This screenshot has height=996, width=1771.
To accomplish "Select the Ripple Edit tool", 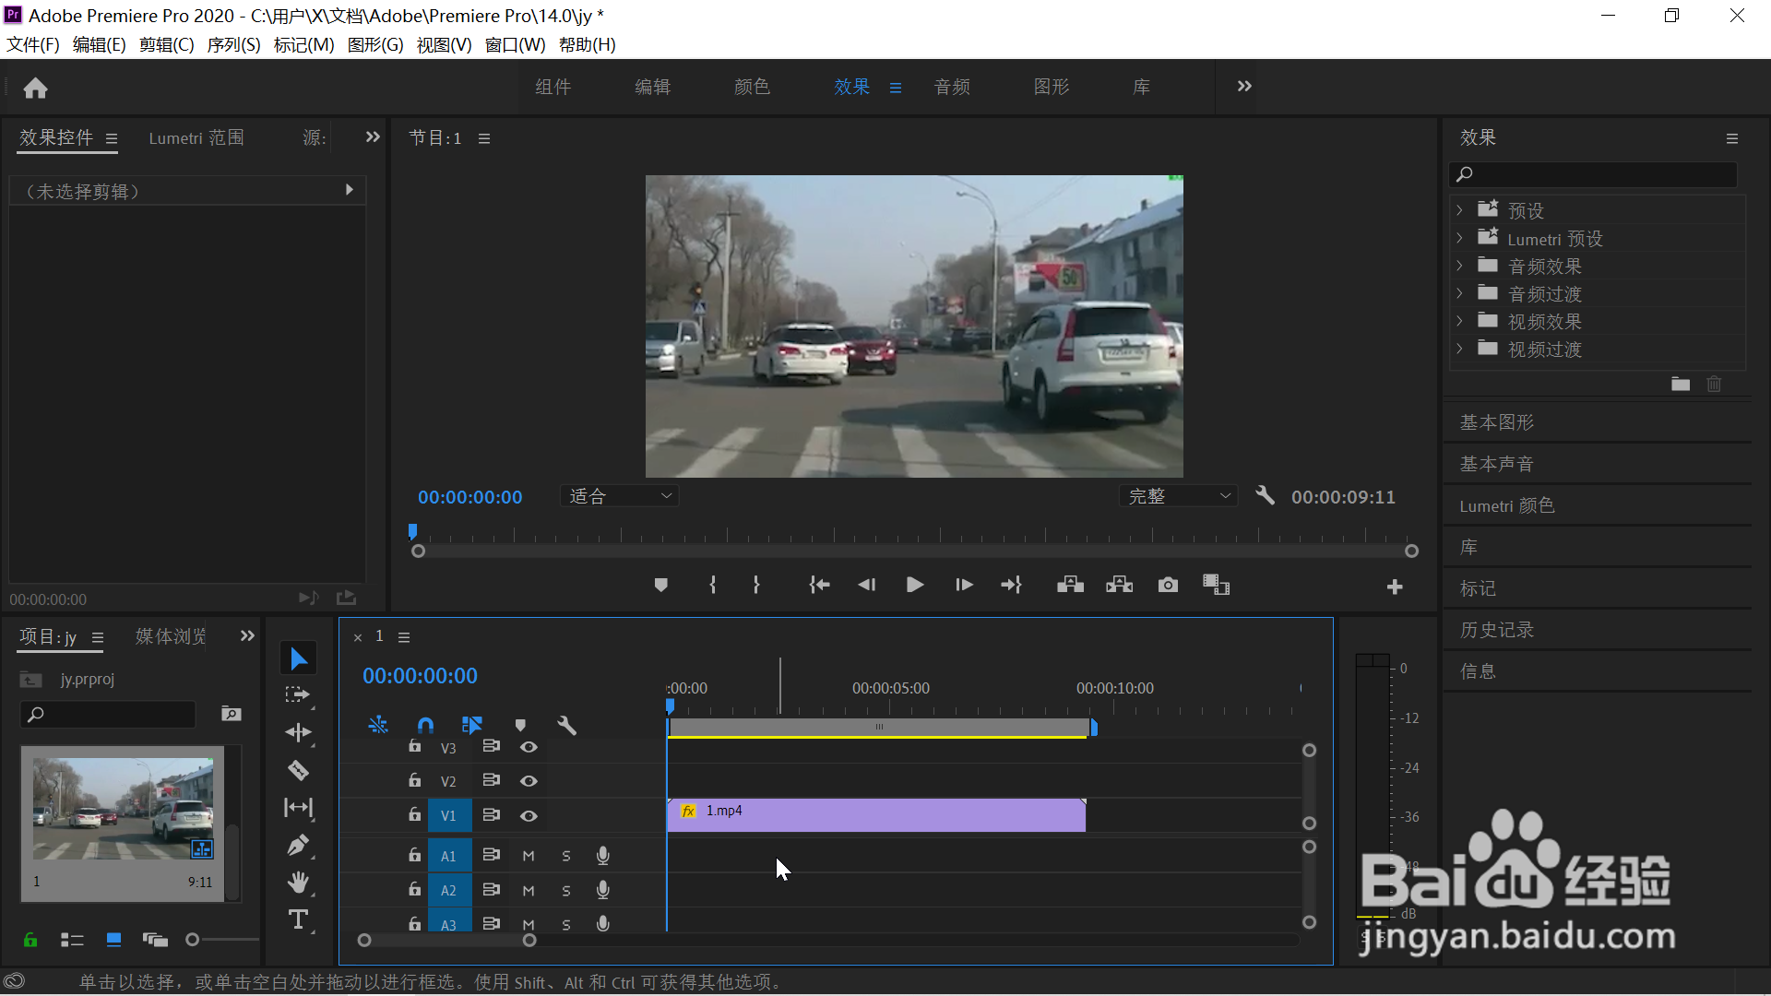I will [298, 732].
